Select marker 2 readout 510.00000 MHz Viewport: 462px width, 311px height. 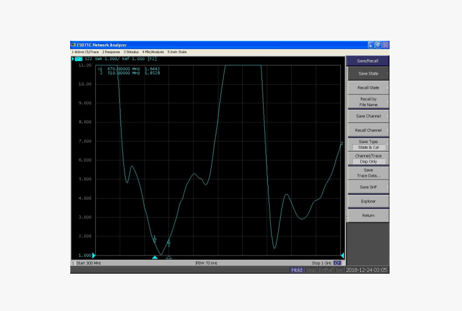(130, 73)
